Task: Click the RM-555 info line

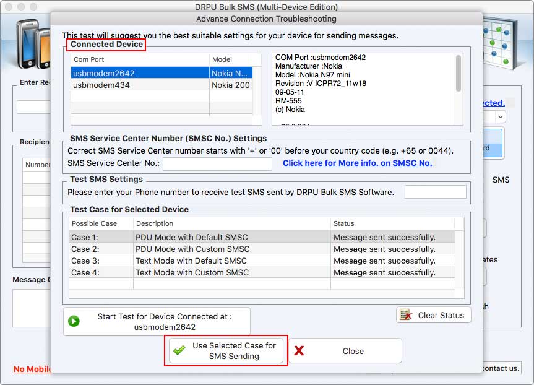Action: coord(288,101)
